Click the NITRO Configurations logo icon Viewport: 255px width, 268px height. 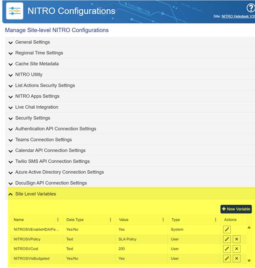(14, 11)
